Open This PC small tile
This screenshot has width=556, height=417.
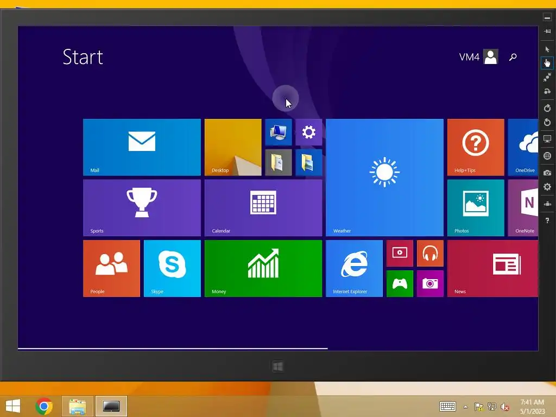279,132
